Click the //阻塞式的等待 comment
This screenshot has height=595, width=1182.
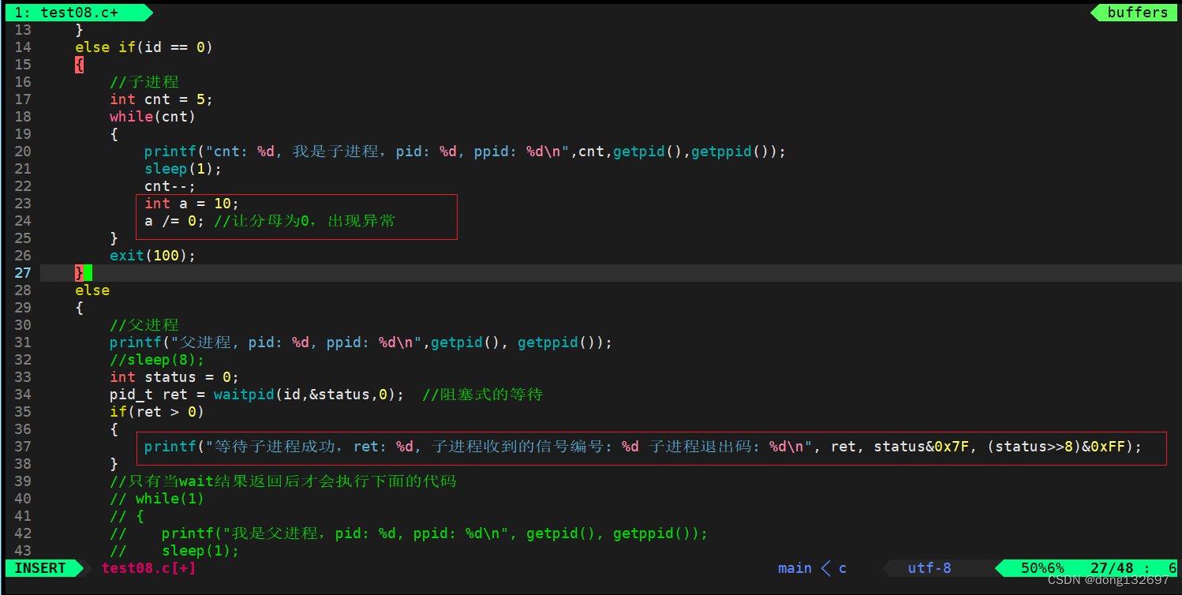483,395
